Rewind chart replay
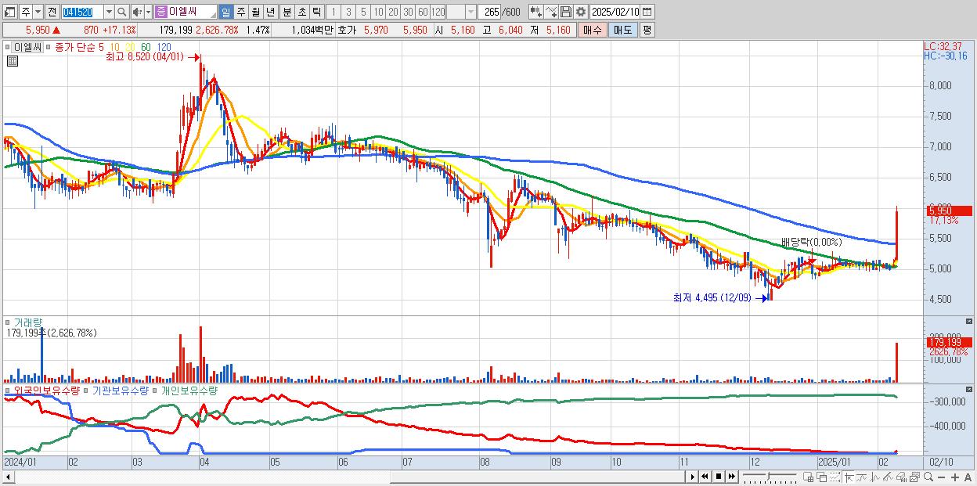977x486 pixels. [x=705, y=477]
